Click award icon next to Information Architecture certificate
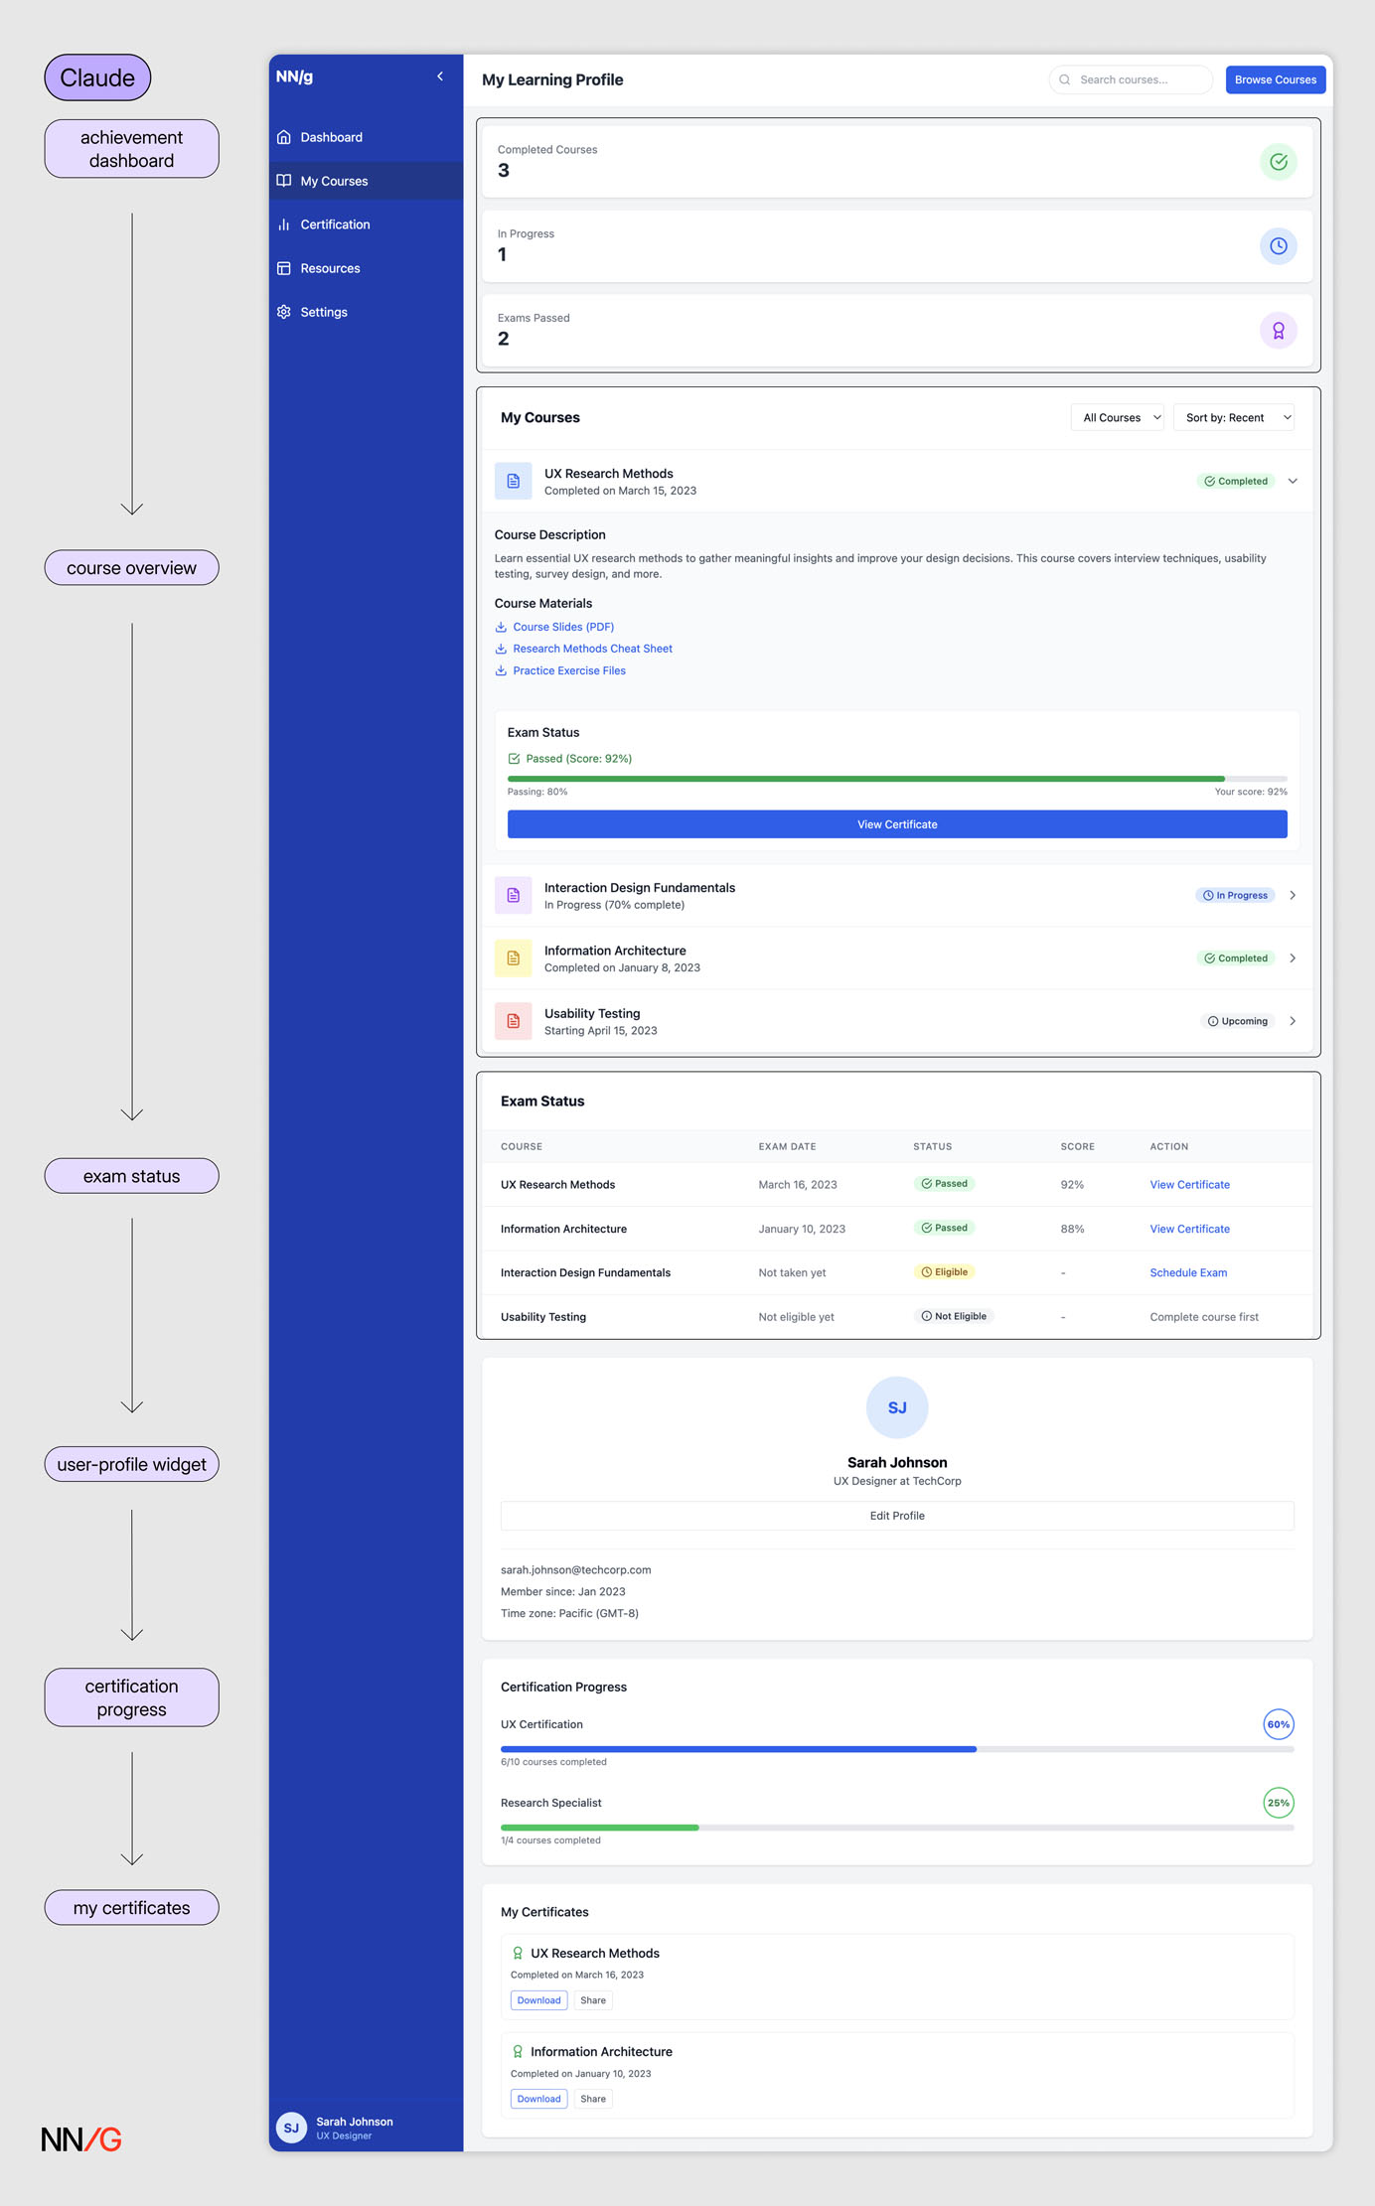Image resolution: width=1375 pixels, height=2206 pixels. click(518, 2051)
